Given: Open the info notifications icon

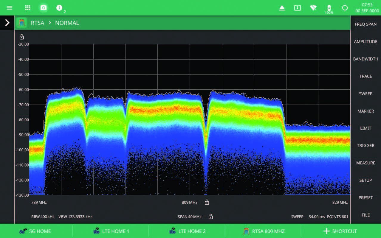Looking at the screenshot, I should coord(59,8).
